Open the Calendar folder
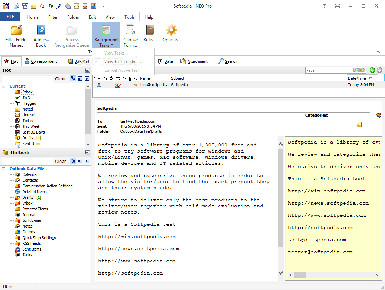 (30, 174)
